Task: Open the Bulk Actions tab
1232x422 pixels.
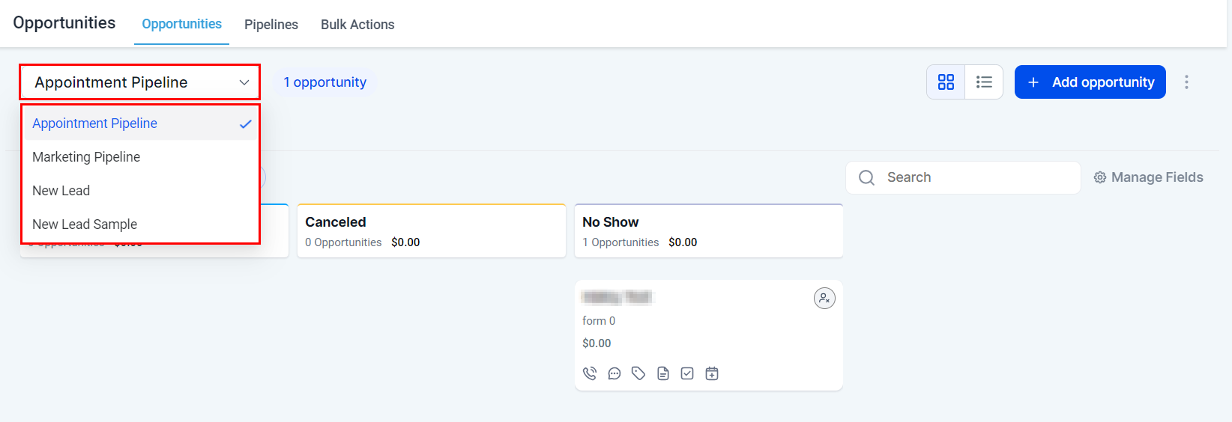Action: (x=357, y=25)
